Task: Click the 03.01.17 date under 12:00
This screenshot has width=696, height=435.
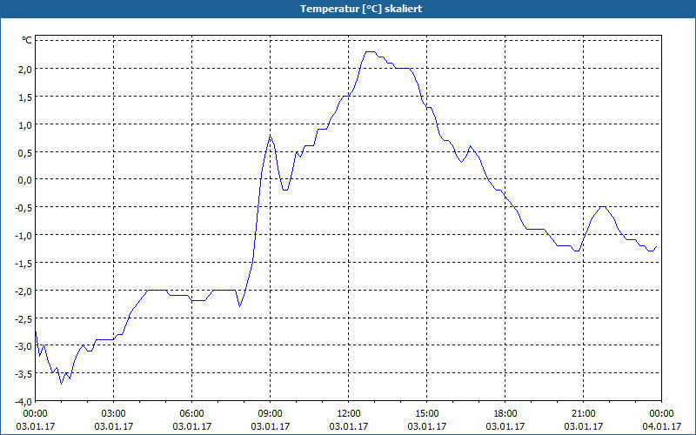Action: coord(349,426)
